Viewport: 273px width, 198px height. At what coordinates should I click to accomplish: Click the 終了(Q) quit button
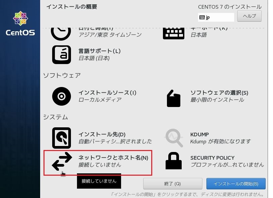coord(173,184)
